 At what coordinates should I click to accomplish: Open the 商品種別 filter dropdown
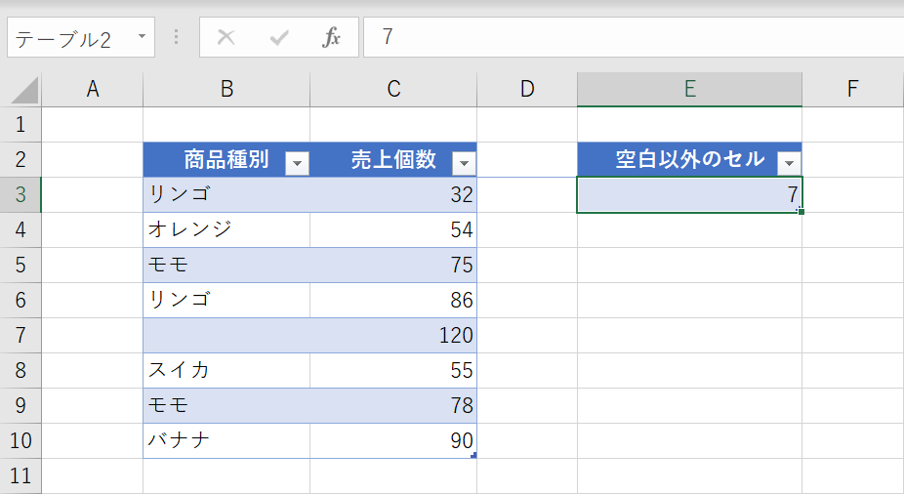tap(297, 164)
